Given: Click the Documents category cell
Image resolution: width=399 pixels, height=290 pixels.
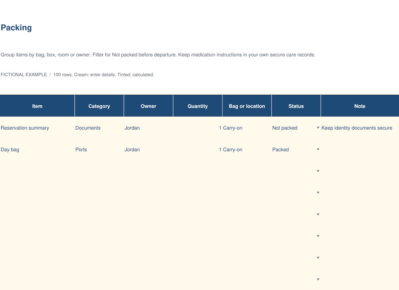Looking at the screenshot, I should (x=99, y=128).
